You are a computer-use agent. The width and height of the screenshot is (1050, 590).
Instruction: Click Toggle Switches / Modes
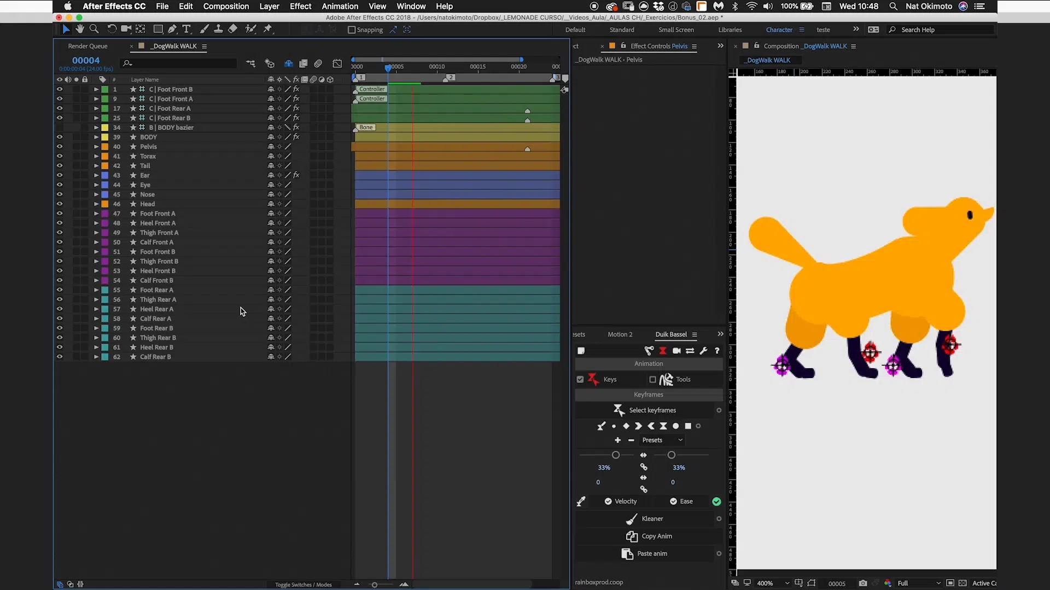point(303,585)
